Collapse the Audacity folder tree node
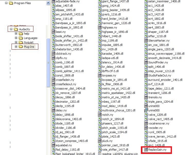192x155 pixels. pos(11,29)
